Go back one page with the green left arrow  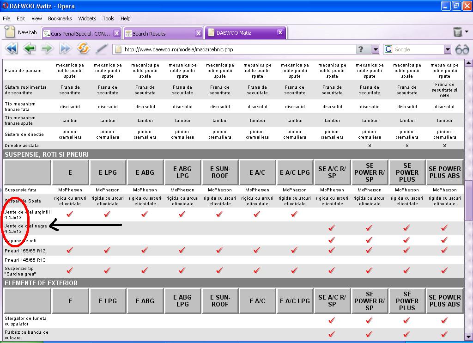point(29,49)
